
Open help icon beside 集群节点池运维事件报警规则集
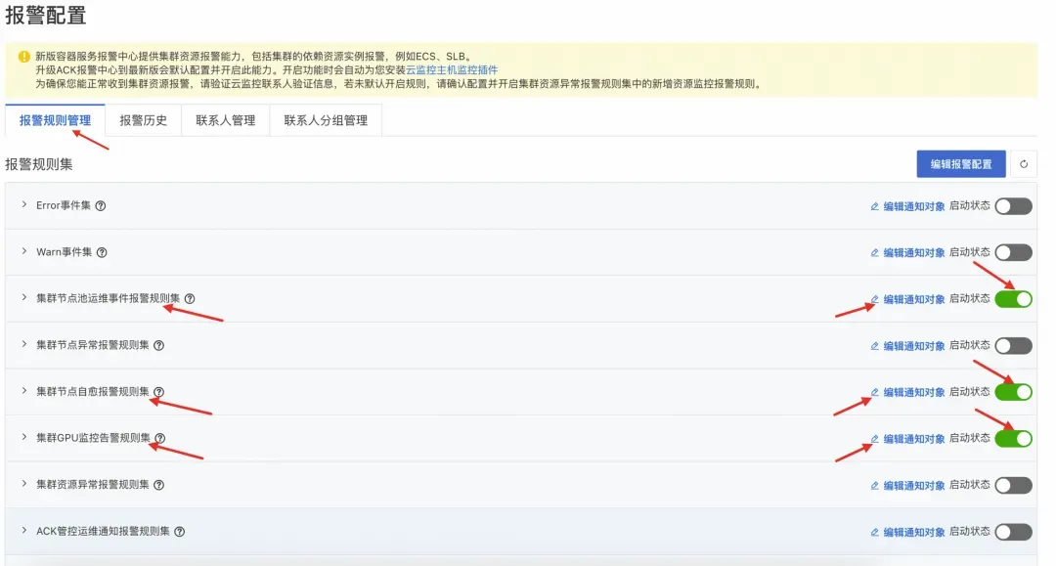coord(190,299)
